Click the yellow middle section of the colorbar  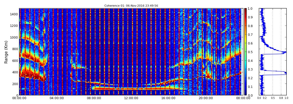click(x=245, y=39)
